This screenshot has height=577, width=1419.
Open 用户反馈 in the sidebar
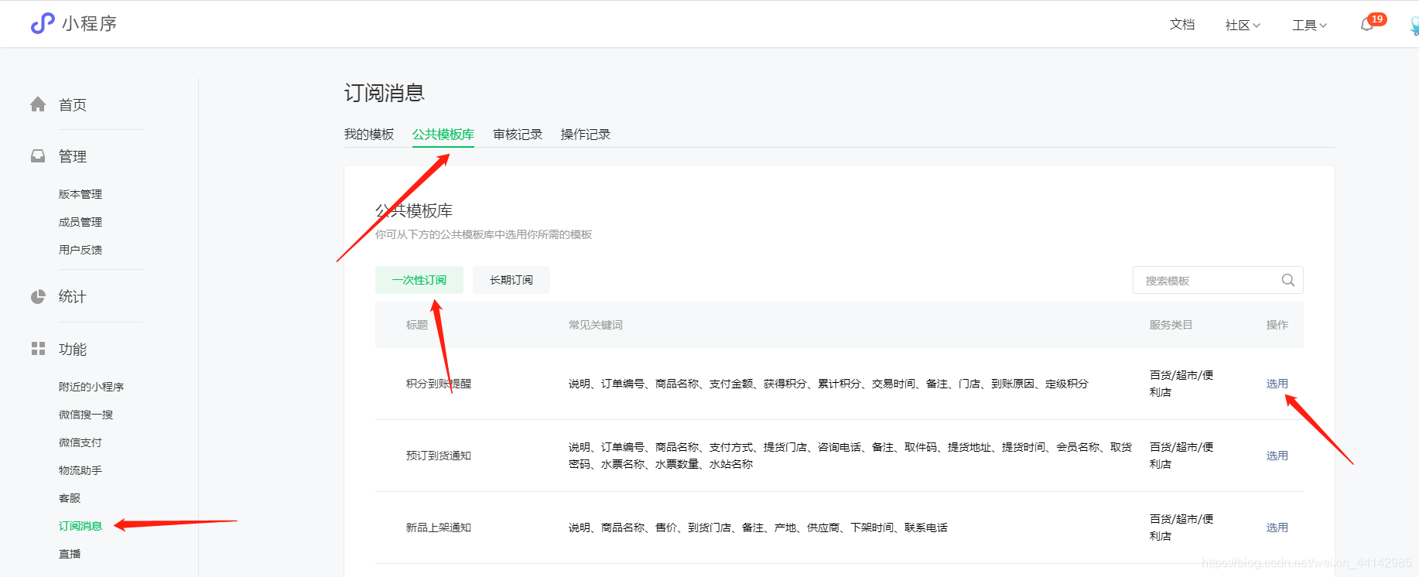(80, 250)
